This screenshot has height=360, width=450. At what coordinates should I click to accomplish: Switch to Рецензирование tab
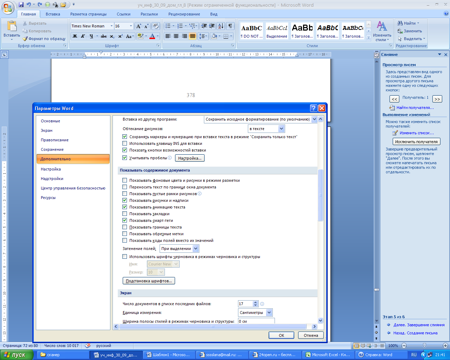click(184, 14)
